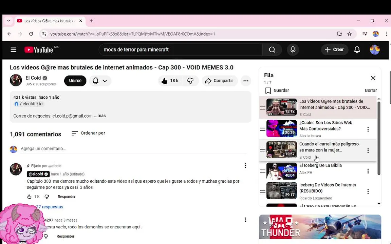This screenshot has height=244, width=391.
Task: Like the pinned @elcold comment
Action: tap(29, 197)
